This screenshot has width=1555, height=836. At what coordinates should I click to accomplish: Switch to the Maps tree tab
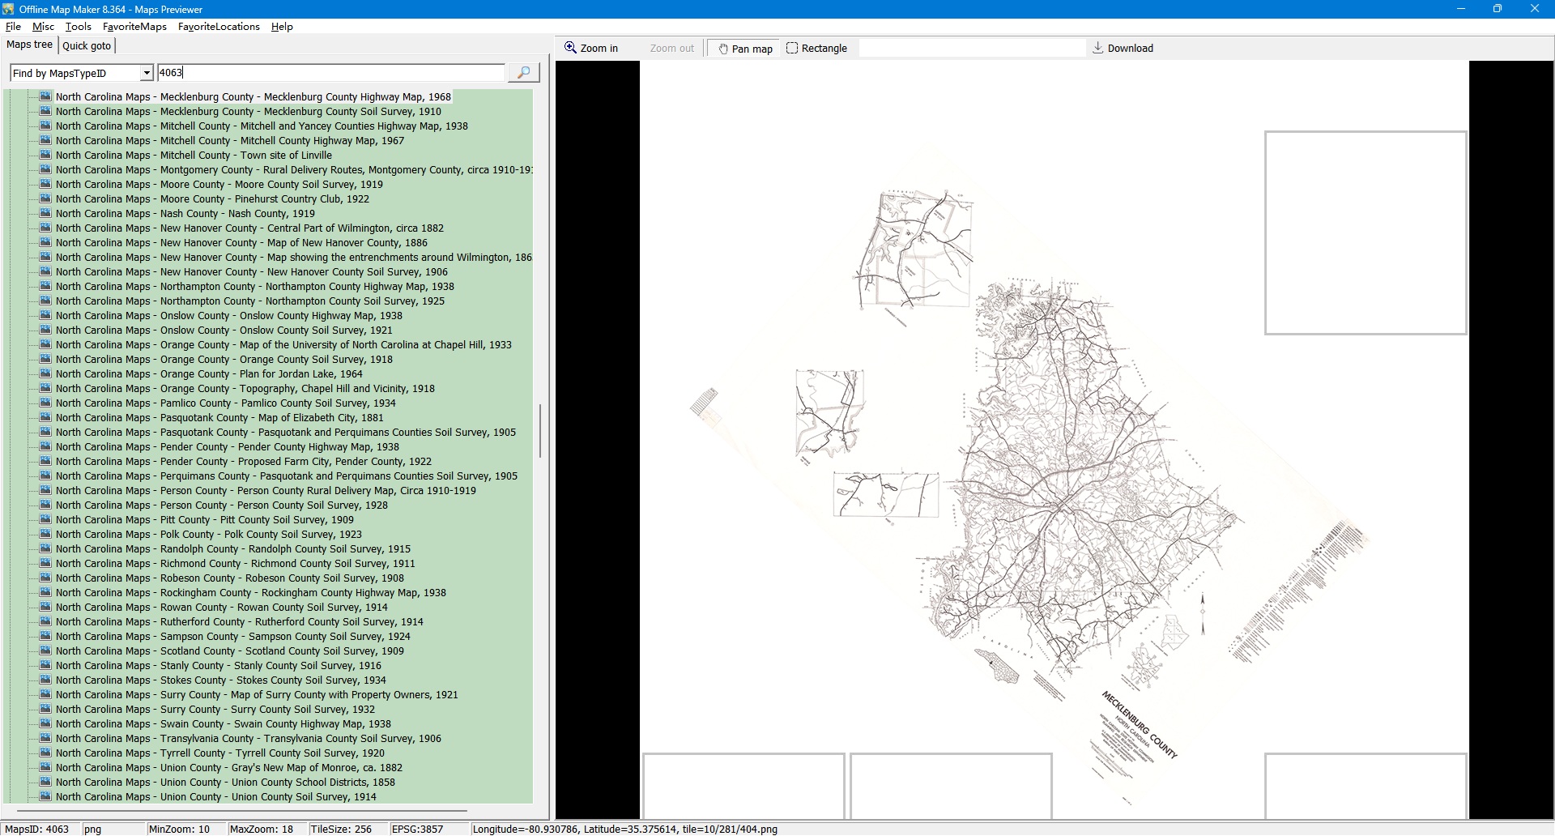pyautogui.click(x=30, y=45)
